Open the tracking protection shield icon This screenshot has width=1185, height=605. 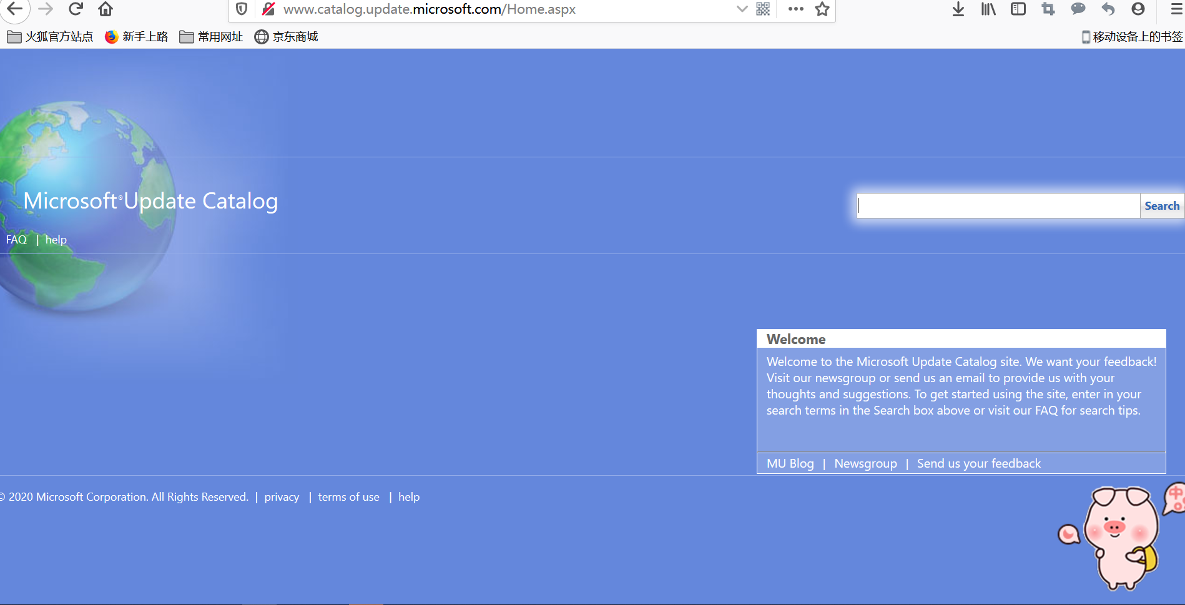(242, 9)
